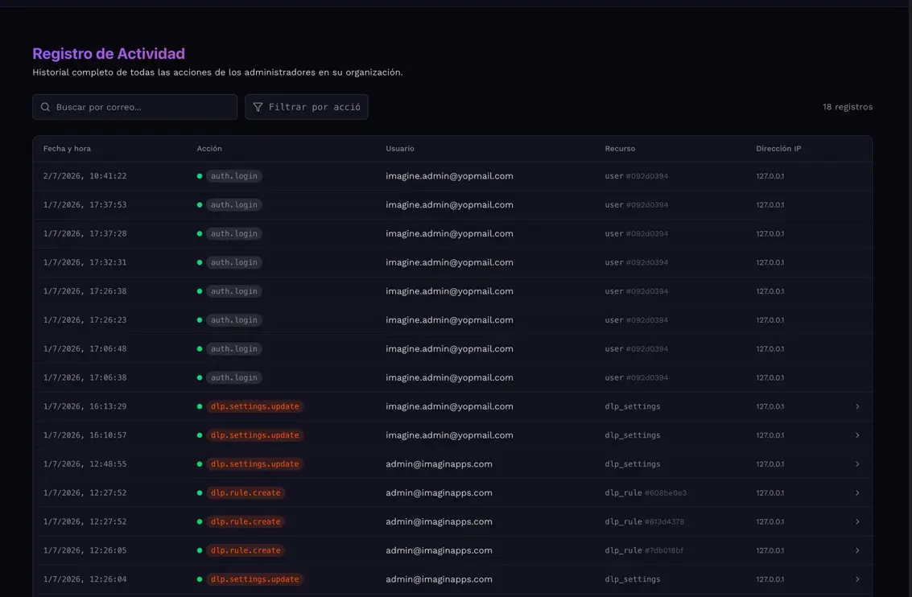
Task: Click 'user #092d0394' in the 10:41:22 row
Action: [636, 176]
